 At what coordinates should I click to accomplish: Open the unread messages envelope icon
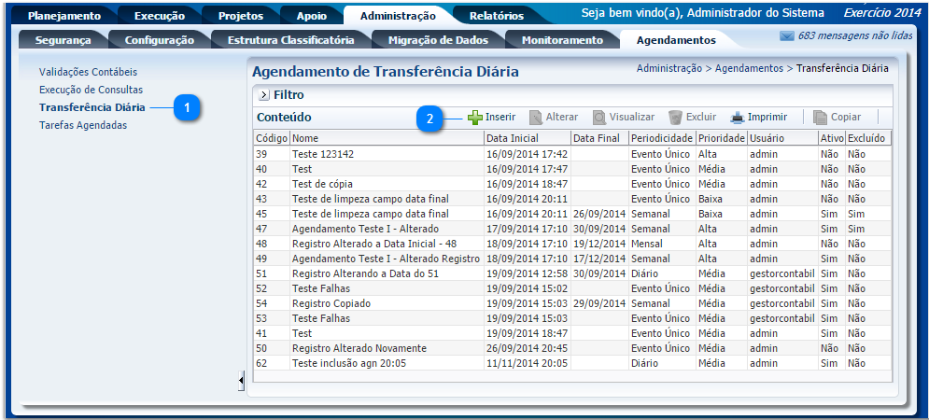click(786, 35)
